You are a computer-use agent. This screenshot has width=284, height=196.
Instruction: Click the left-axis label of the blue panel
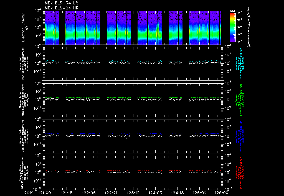24,136
